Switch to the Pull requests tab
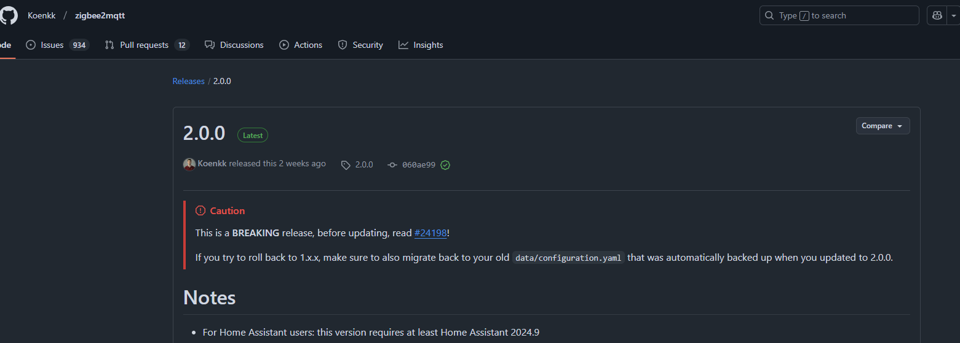Viewport: 960px width, 343px height. (x=147, y=45)
